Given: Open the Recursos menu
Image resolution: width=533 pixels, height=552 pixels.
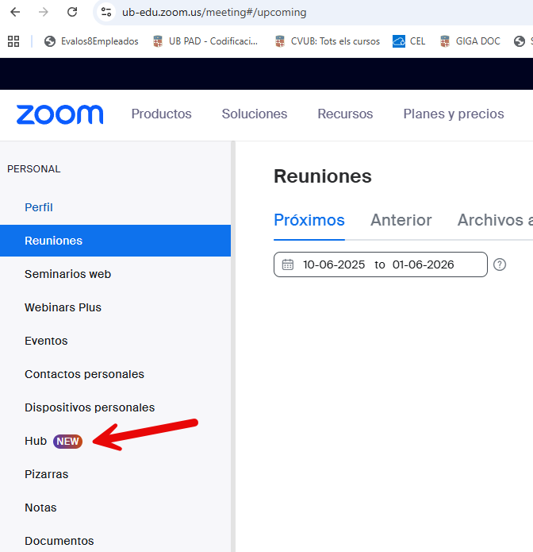Looking at the screenshot, I should [345, 114].
